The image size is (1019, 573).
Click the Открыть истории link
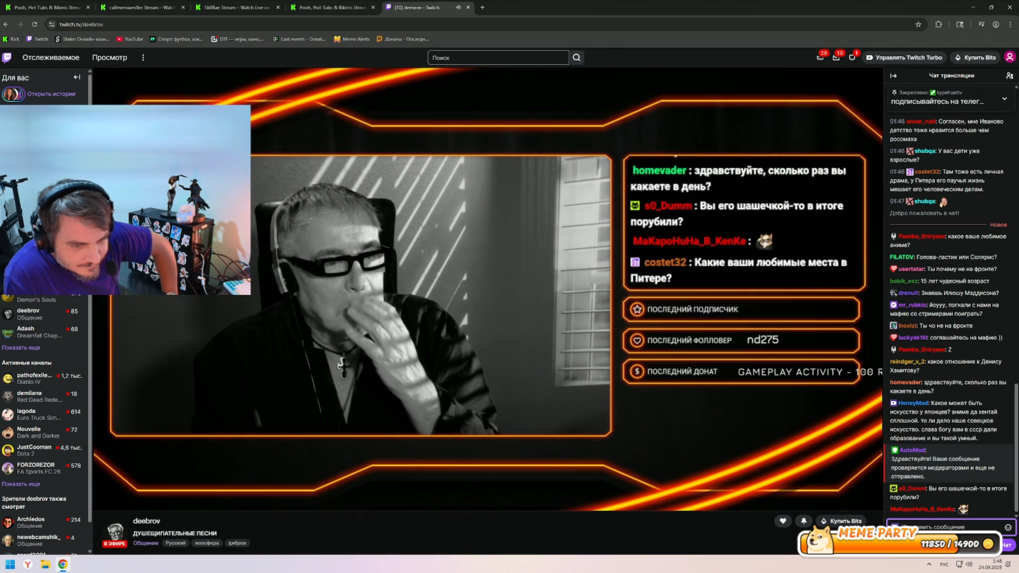coord(51,94)
